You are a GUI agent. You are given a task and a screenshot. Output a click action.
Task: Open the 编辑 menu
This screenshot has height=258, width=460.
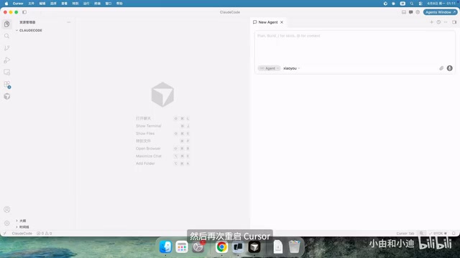pos(42,4)
